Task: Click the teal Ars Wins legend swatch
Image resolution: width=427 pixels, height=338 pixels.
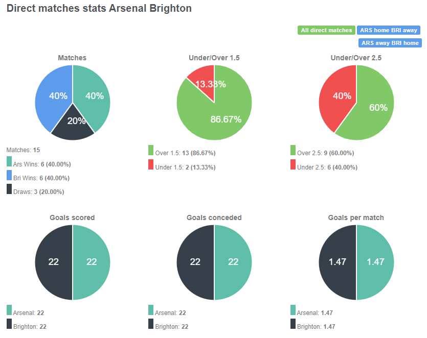Action: 8,164
